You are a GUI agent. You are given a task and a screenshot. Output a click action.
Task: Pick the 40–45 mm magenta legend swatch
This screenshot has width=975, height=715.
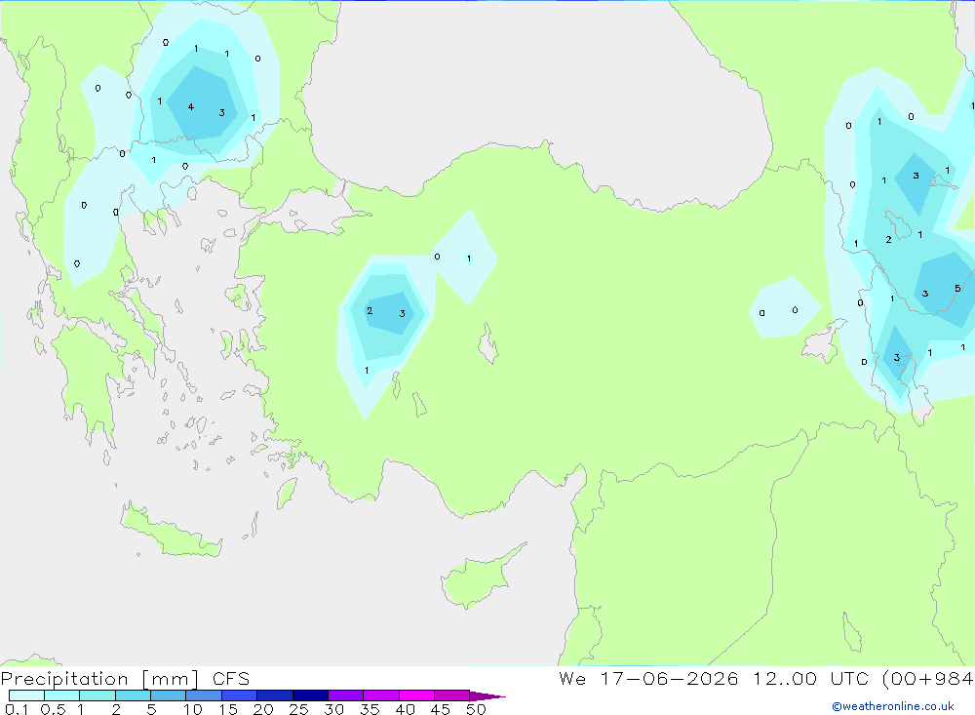[x=416, y=695]
